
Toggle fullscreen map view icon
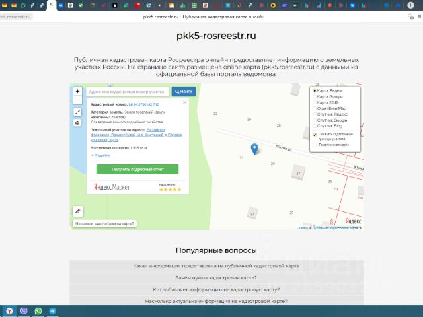77,112
